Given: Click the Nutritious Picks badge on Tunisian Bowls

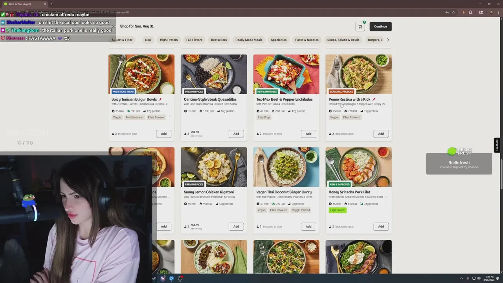Looking at the screenshot, I should [x=123, y=92].
